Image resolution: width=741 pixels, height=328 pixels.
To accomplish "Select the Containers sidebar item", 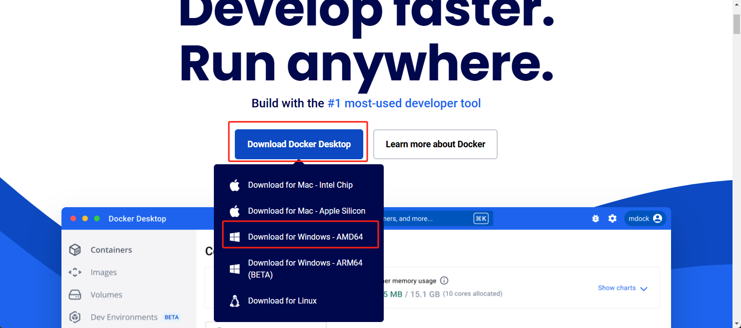I will click(x=111, y=250).
